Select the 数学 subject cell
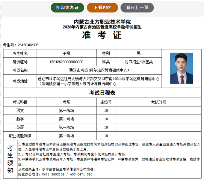 [20, 119]
